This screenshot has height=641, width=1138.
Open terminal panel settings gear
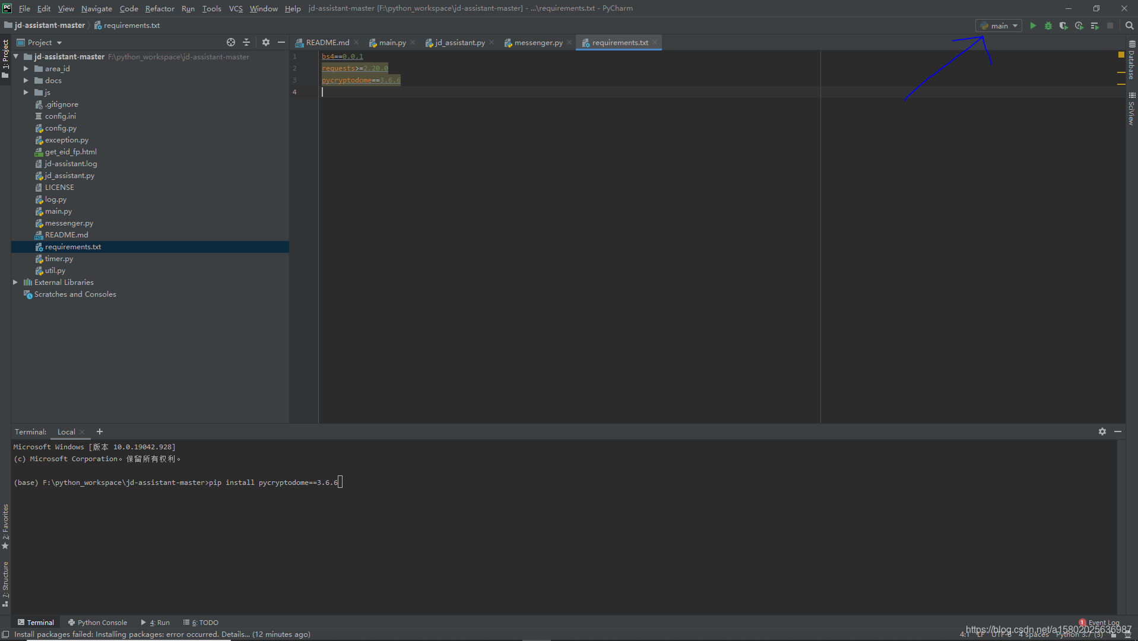click(1102, 431)
